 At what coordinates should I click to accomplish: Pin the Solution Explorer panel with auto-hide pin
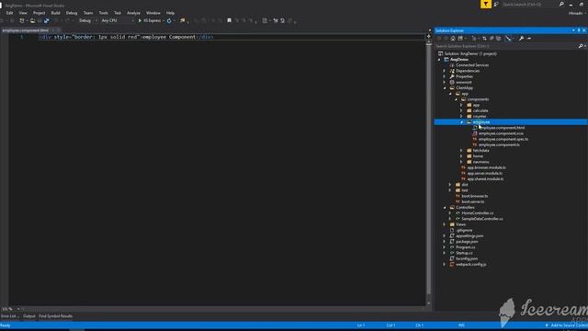click(579, 30)
